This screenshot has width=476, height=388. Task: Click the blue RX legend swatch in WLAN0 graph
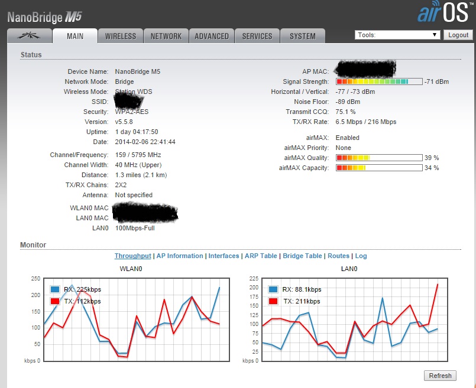(55, 289)
